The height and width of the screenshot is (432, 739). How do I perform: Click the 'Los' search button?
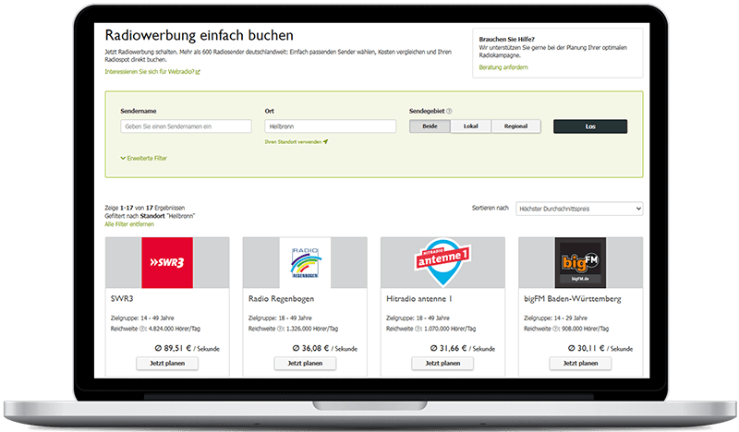tap(590, 126)
